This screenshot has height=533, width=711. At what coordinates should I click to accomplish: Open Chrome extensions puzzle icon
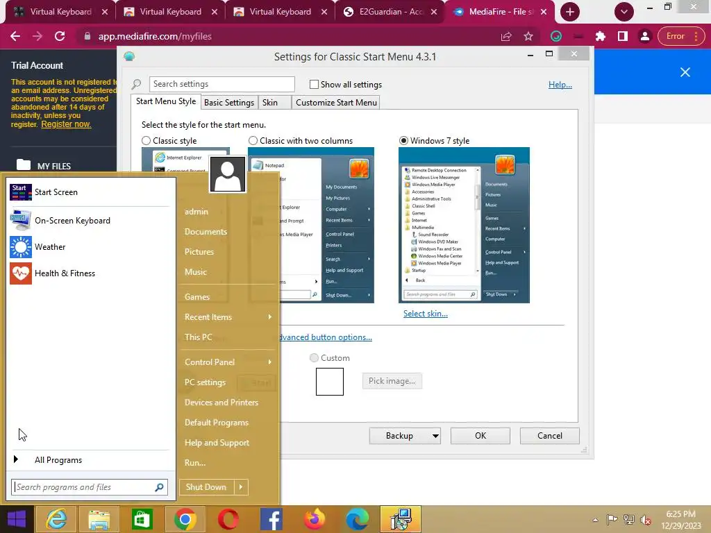[601, 36]
